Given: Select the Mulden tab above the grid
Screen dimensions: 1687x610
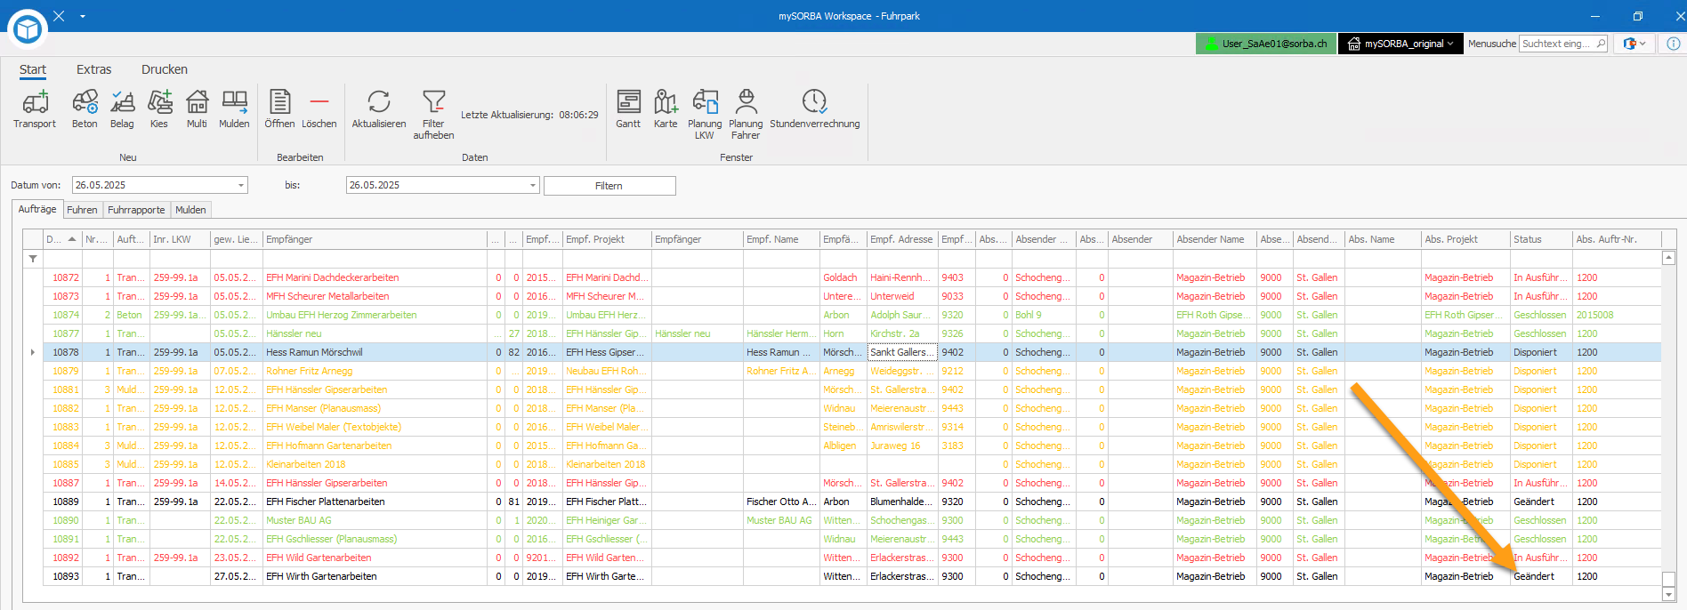Looking at the screenshot, I should click(x=190, y=210).
